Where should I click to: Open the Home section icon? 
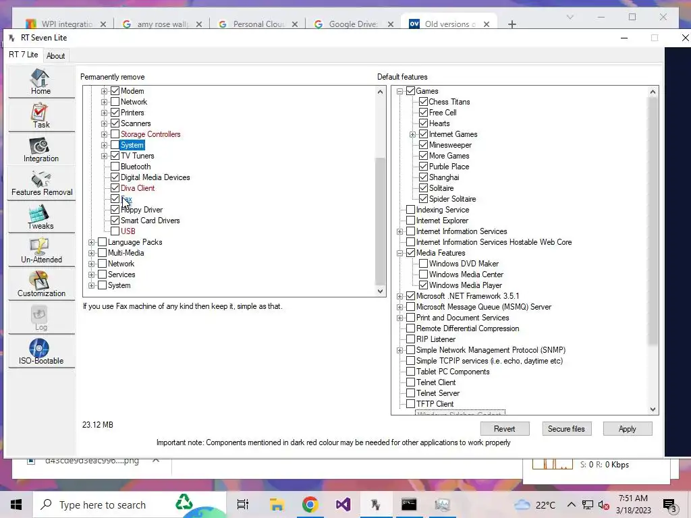[40, 82]
